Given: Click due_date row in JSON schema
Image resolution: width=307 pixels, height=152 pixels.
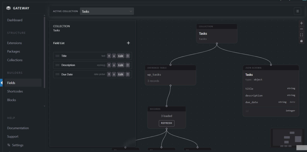Looking at the screenshot, I should click(x=270, y=102).
